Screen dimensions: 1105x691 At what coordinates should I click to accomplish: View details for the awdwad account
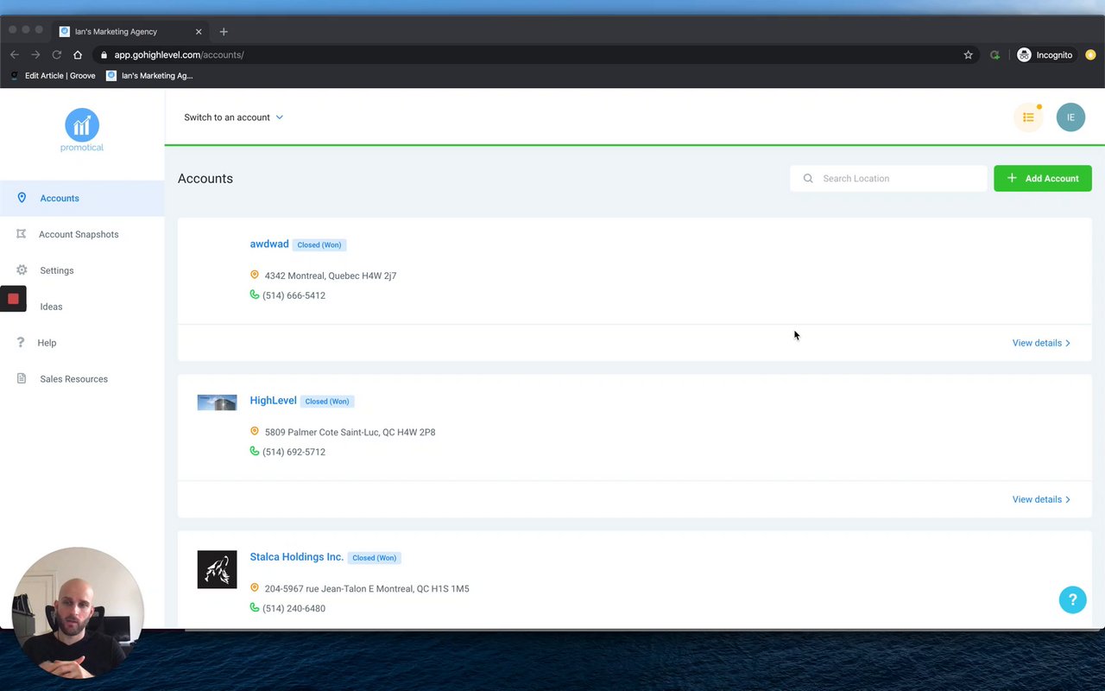pos(1041,343)
